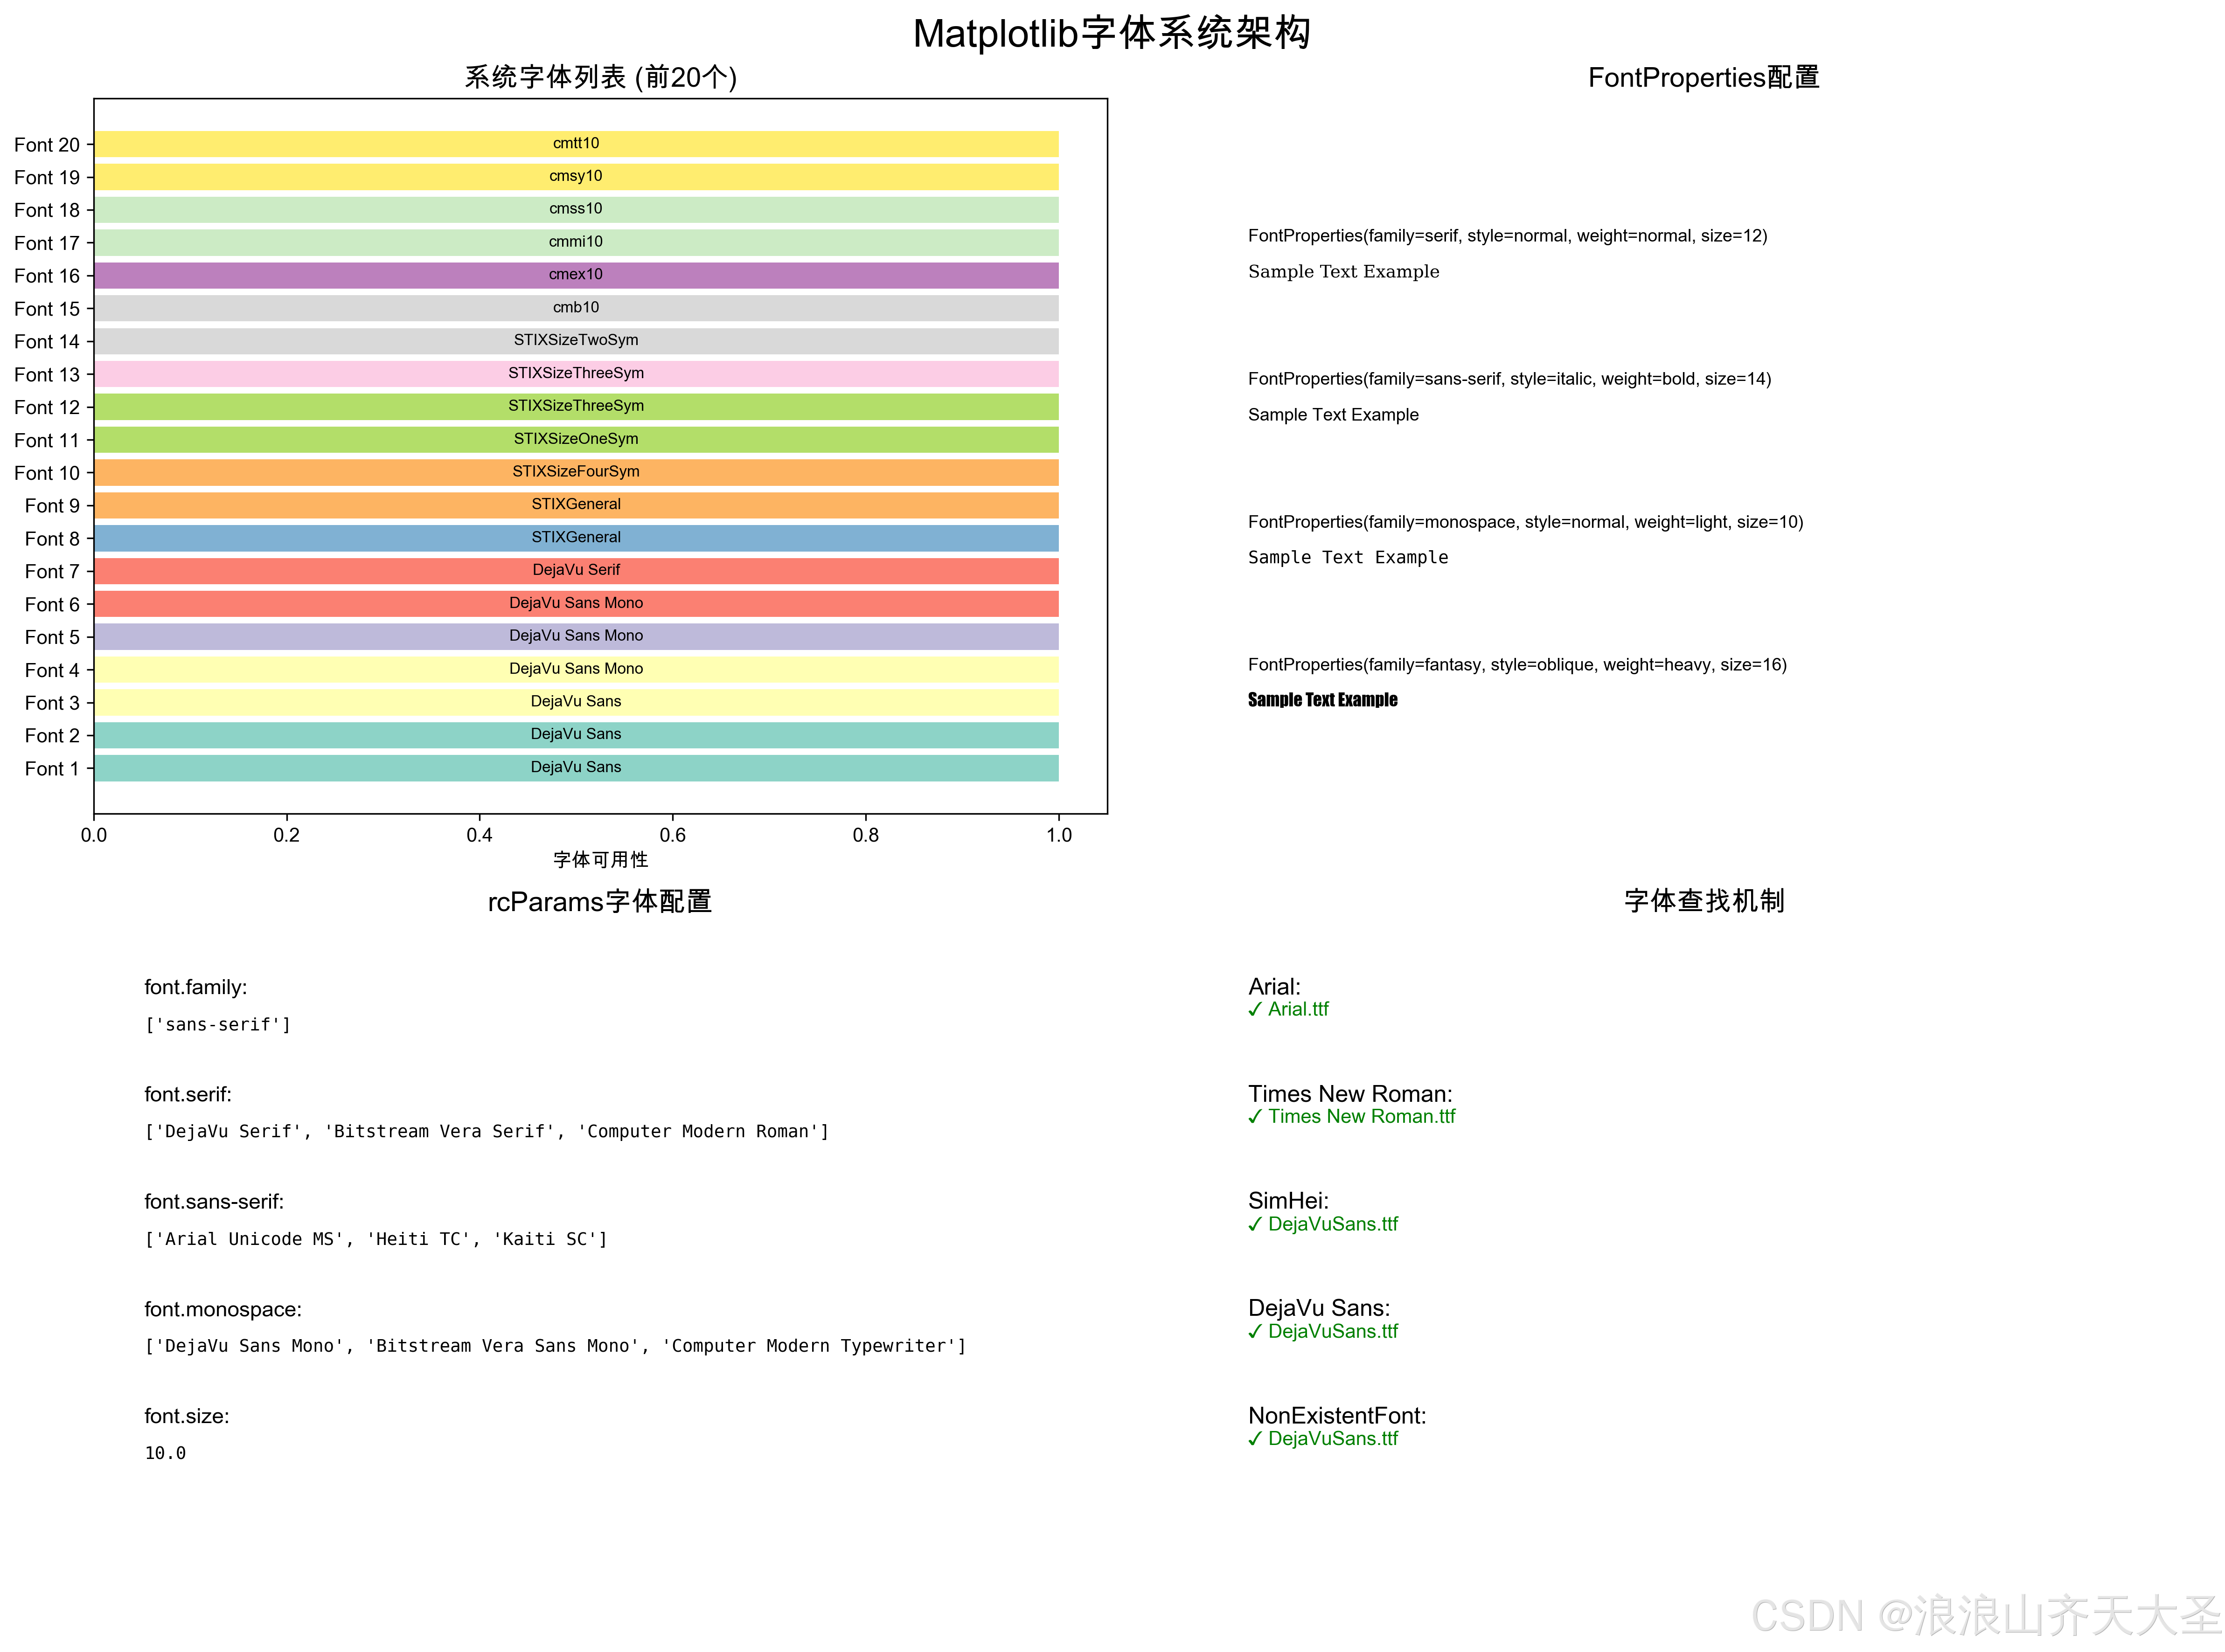This screenshot has width=2225, height=1652.
Task: Toggle the cmex10 purple bar
Action: [x=576, y=274]
